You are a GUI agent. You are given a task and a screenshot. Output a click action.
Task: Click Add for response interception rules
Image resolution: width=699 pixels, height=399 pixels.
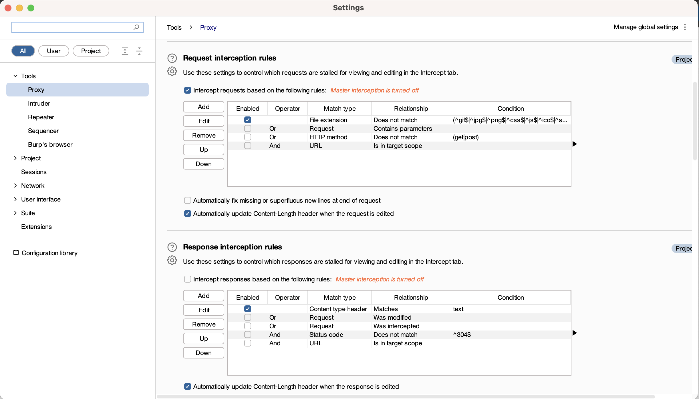point(204,296)
